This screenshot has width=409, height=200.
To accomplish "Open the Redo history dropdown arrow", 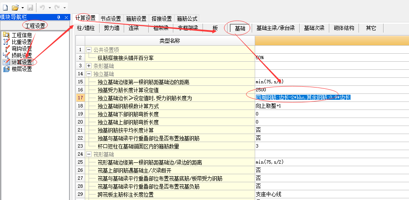I will pos(64,8).
